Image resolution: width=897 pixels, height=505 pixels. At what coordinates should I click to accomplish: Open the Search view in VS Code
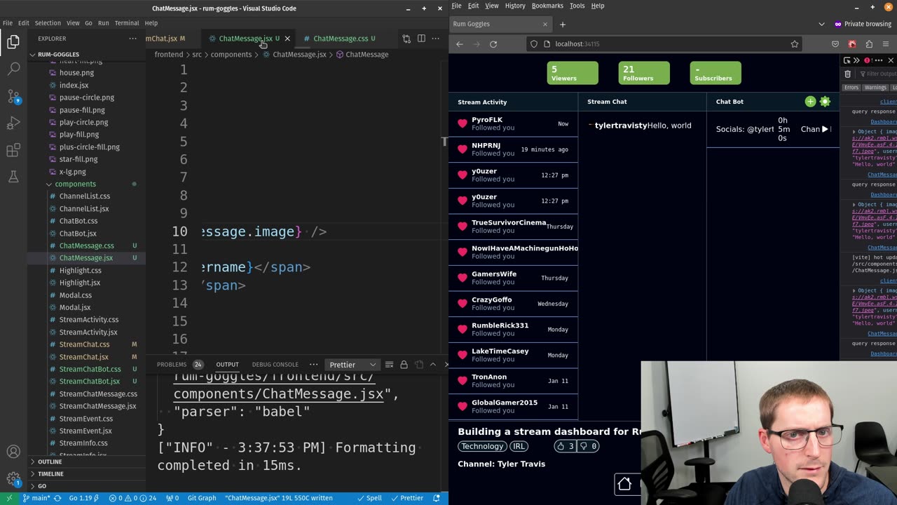click(x=13, y=69)
